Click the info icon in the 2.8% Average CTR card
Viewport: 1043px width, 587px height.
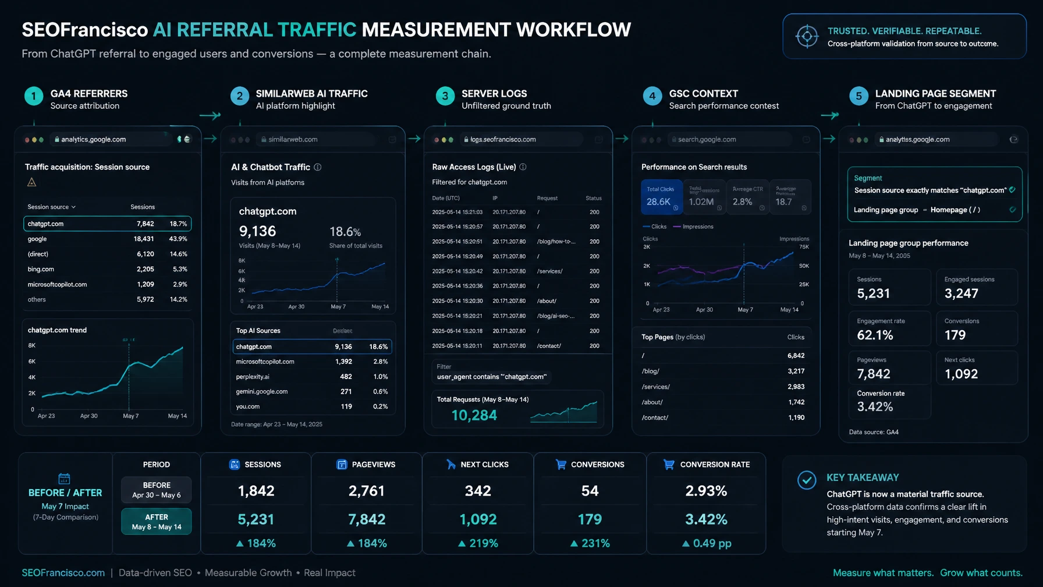pyautogui.click(x=762, y=208)
